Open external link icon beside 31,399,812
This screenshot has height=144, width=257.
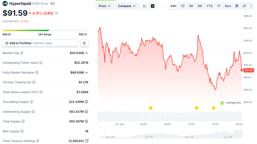pos(87,141)
